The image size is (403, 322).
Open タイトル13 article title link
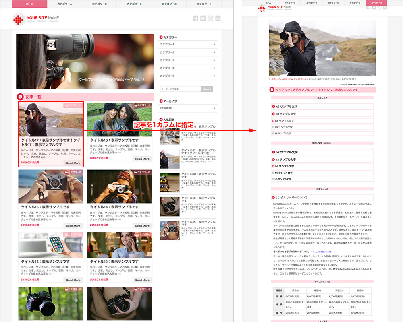click(x=45, y=261)
